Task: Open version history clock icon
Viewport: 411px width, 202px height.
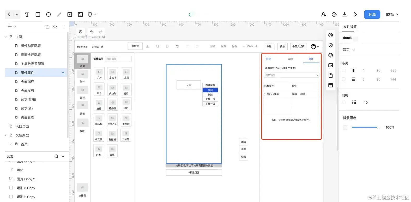Action: 334,15
